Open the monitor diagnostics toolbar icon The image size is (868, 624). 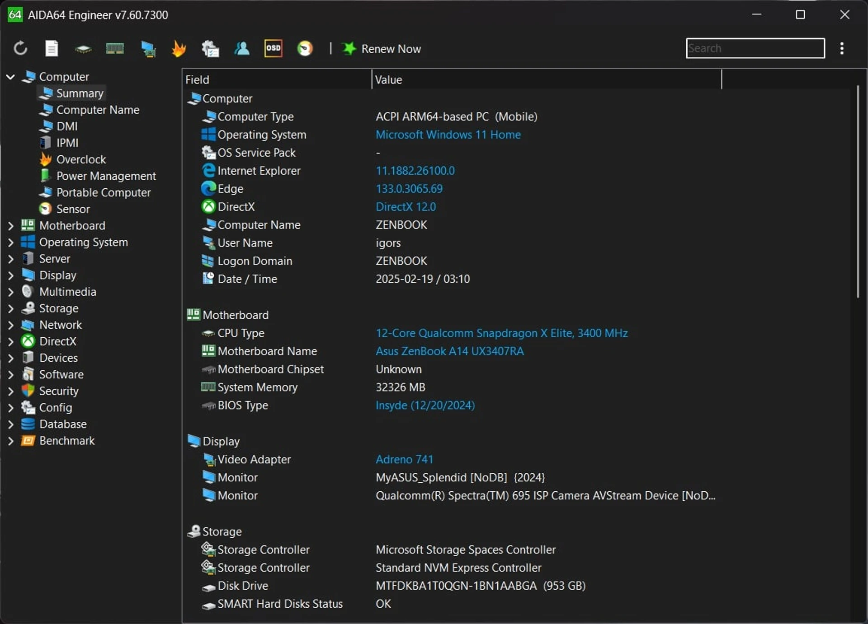pyautogui.click(x=148, y=49)
